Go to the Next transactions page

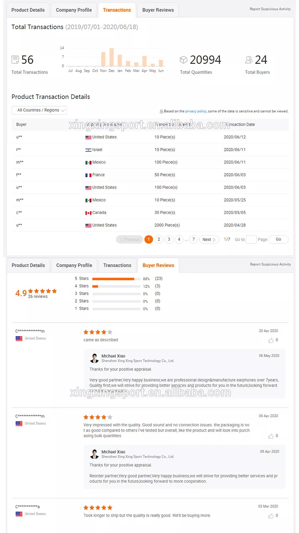(209, 240)
